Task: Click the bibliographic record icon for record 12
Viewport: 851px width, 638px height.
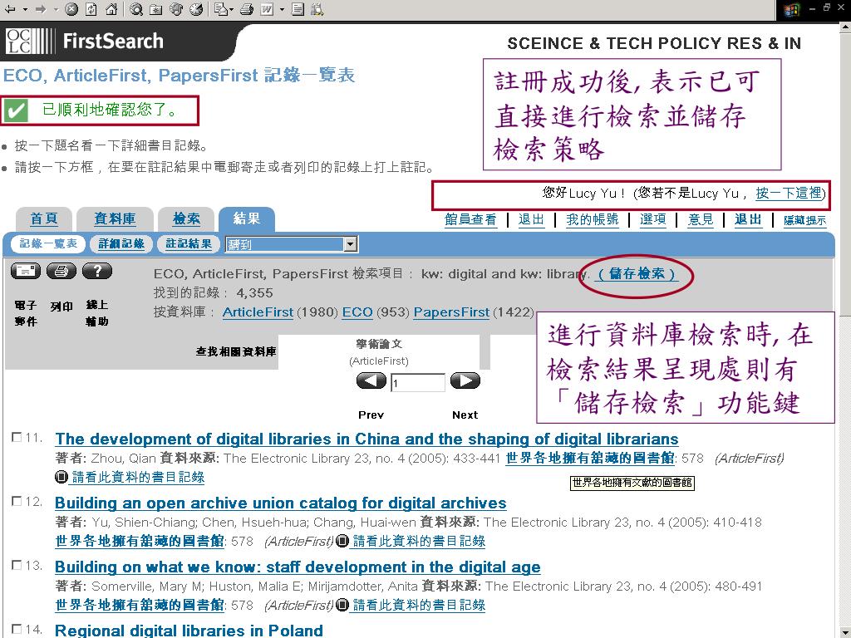Action: point(342,541)
